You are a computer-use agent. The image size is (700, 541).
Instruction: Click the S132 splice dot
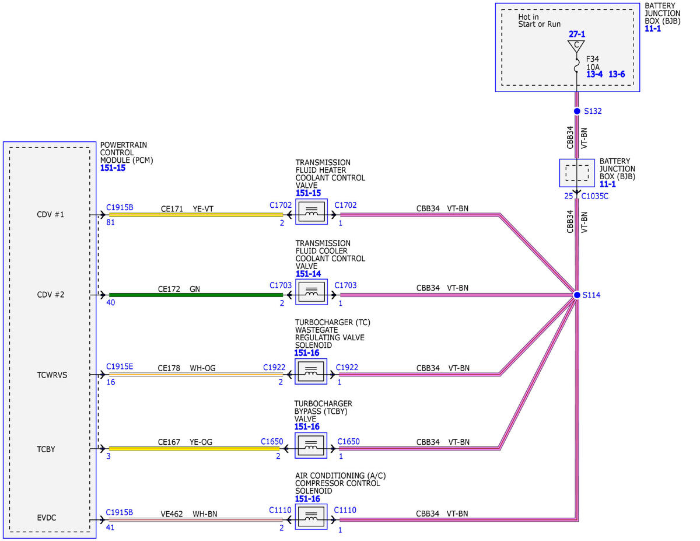(577, 111)
